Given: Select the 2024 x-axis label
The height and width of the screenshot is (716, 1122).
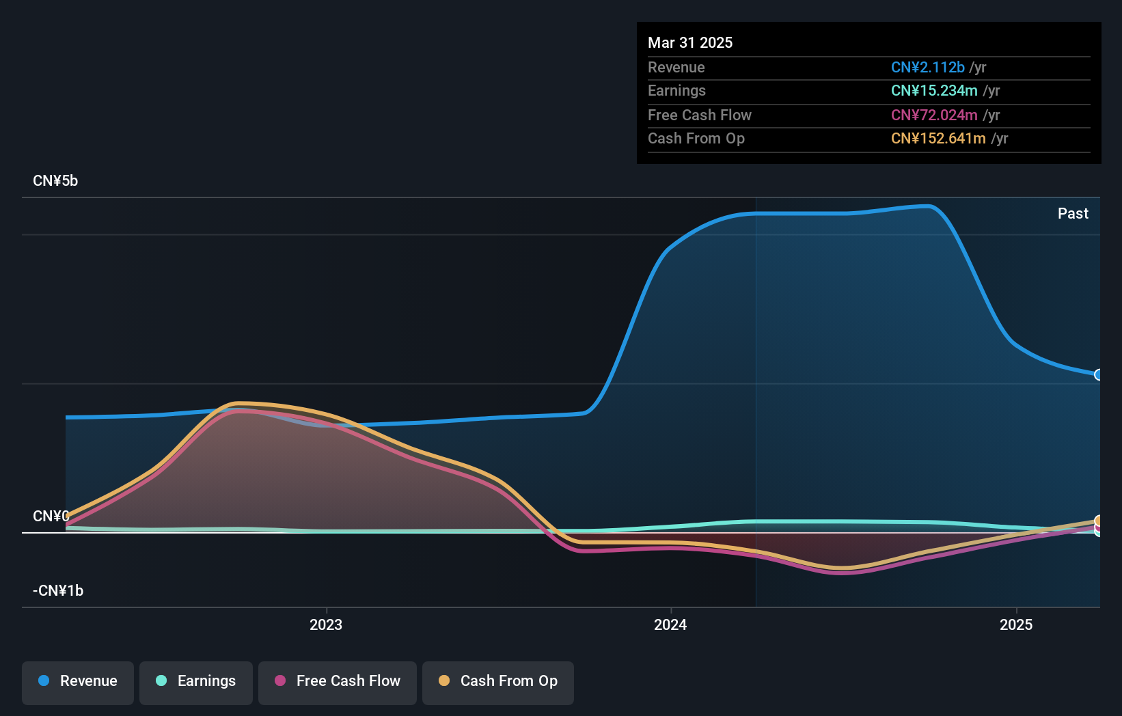Looking at the screenshot, I should coord(670,624).
